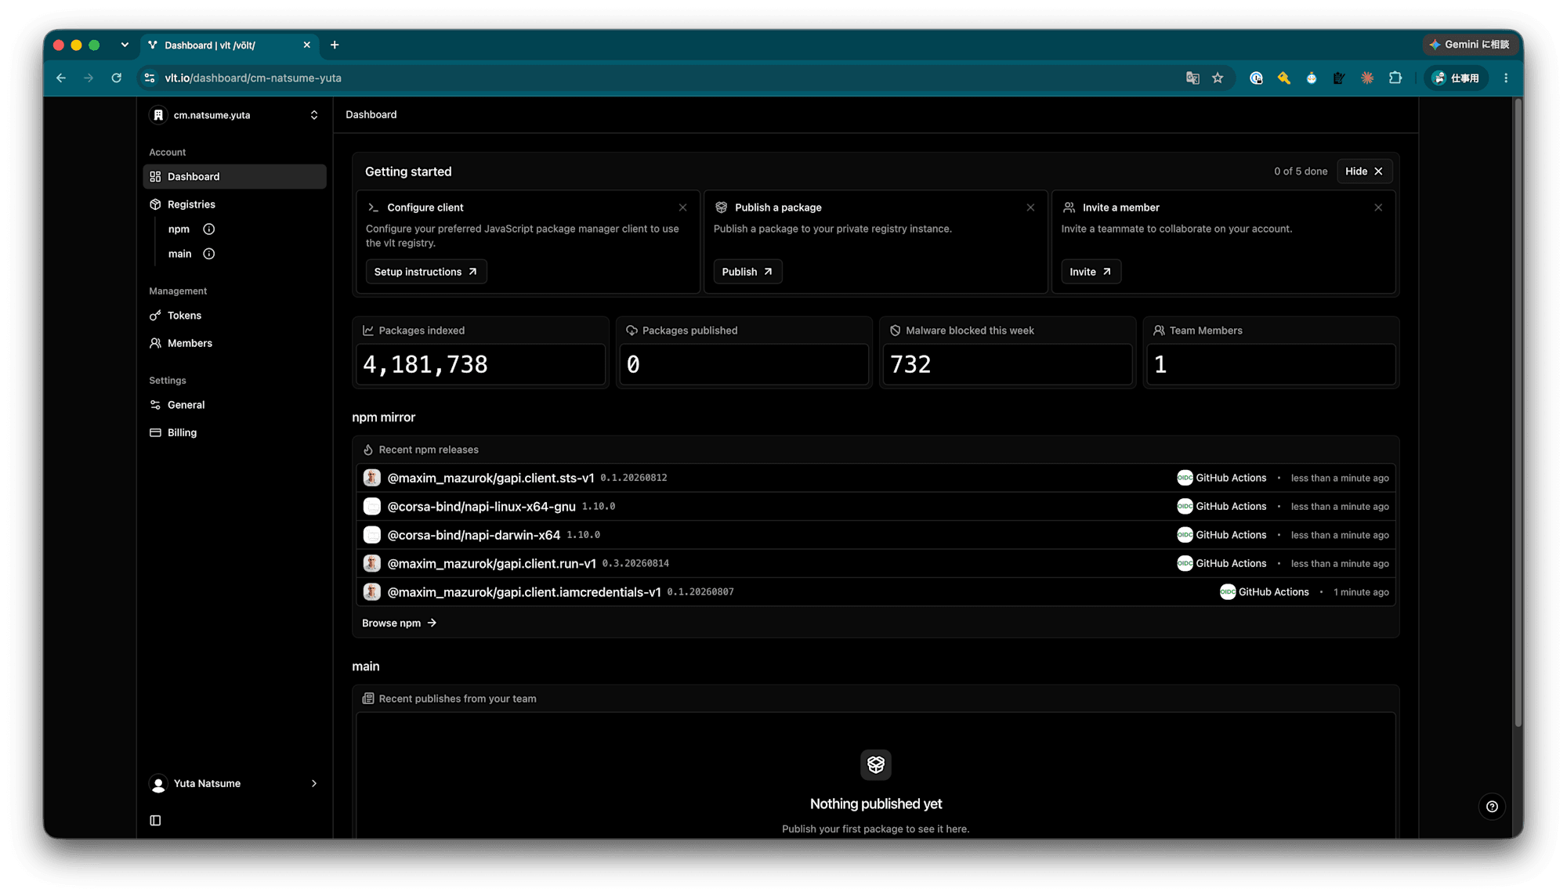Viewport: 1567px width, 896px height.
Task: Open Registries in the sidebar
Action: [x=191, y=204]
